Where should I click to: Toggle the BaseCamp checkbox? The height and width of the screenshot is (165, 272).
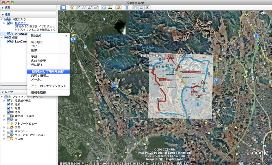tap(9, 41)
